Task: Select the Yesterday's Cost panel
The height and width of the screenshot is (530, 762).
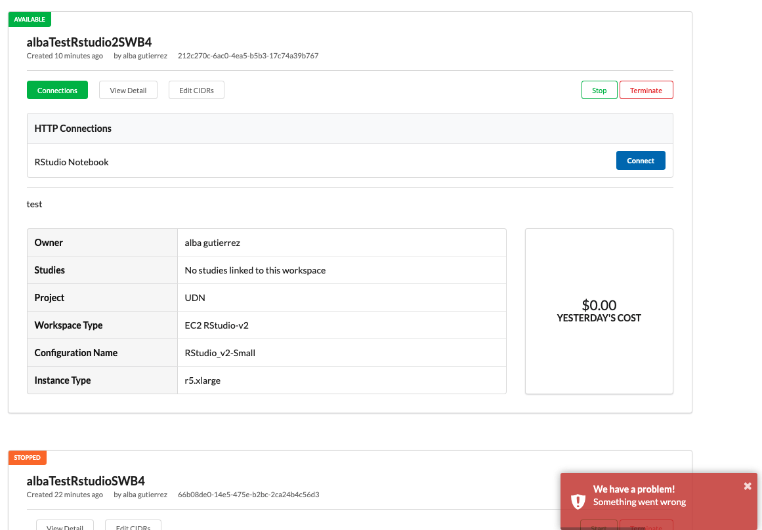Action: click(x=599, y=311)
